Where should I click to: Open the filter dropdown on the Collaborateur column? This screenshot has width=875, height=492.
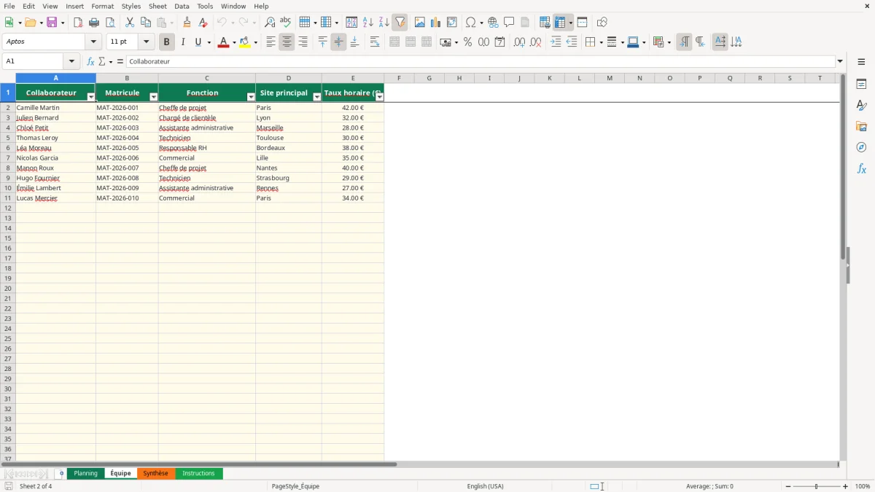(91, 97)
